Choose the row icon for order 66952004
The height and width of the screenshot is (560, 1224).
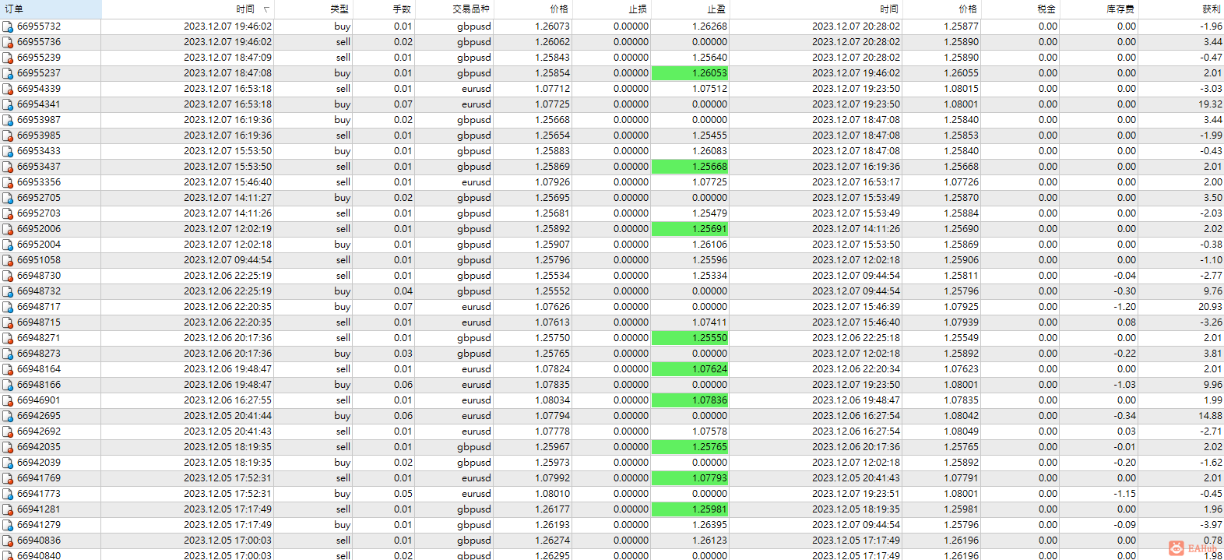click(x=8, y=245)
